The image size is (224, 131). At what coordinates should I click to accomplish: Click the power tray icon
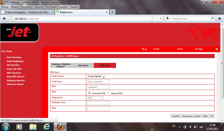[x=185, y=127]
